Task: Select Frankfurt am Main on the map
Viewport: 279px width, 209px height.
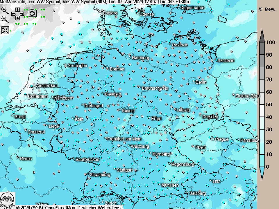Action: [x=124, y=139]
